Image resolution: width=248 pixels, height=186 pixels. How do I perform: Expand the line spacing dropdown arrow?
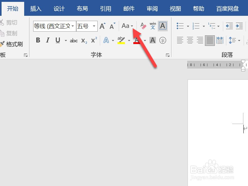pyautogui.click(x=239, y=41)
